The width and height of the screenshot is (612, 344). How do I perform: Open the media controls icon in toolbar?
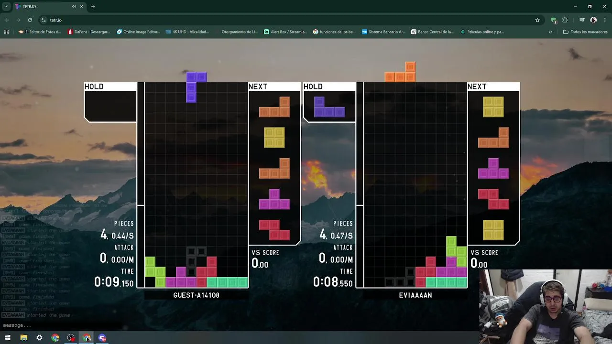point(582,20)
